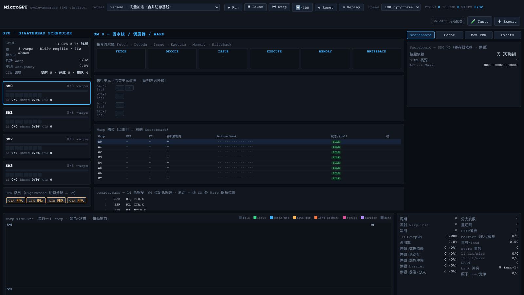Click the IDLE badge on row W7
Image resolution: width=524 pixels, height=295 pixels.
336,179
